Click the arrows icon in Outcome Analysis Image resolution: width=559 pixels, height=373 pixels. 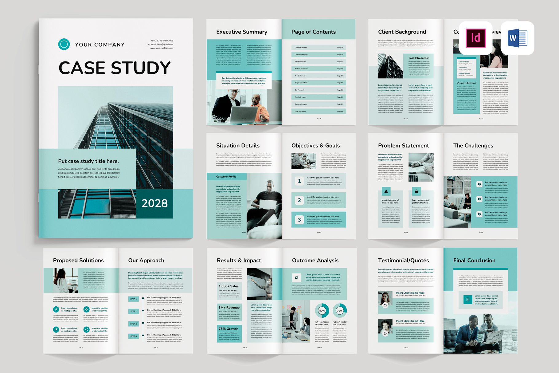tap(296, 277)
